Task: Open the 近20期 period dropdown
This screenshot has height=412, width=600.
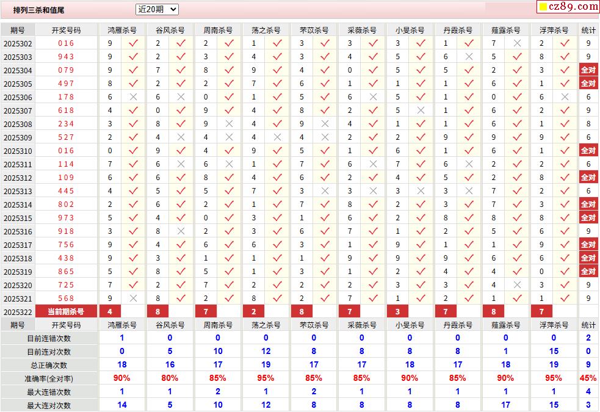Action: coord(157,9)
